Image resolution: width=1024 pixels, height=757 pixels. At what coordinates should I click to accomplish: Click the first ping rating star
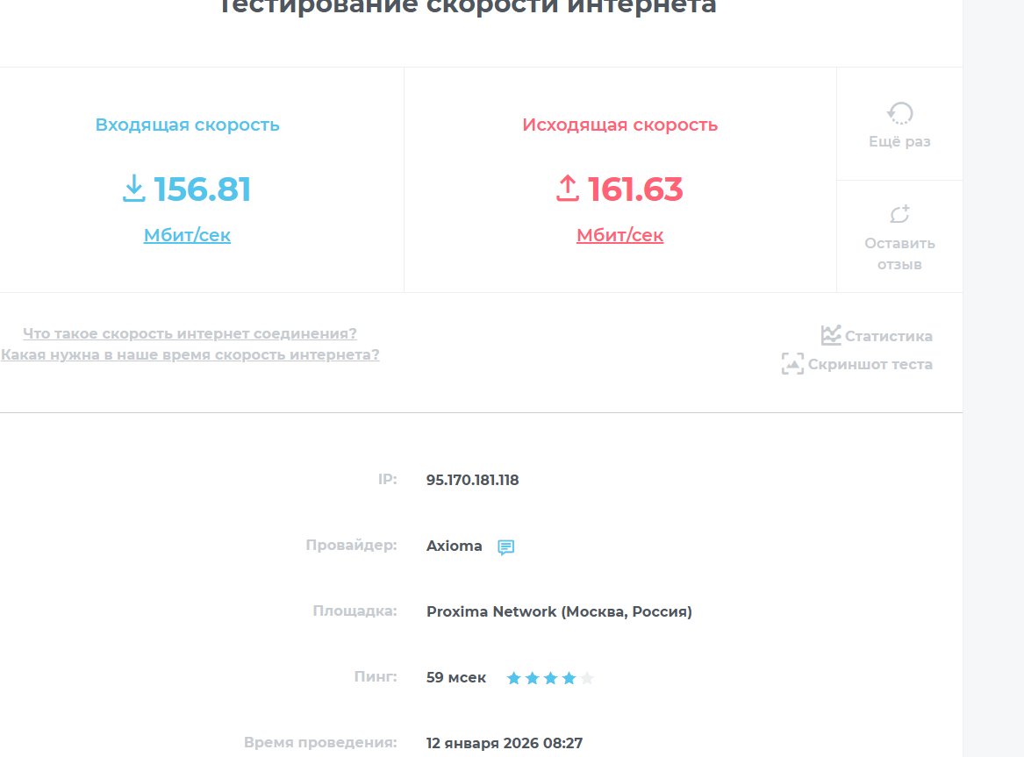click(x=513, y=678)
